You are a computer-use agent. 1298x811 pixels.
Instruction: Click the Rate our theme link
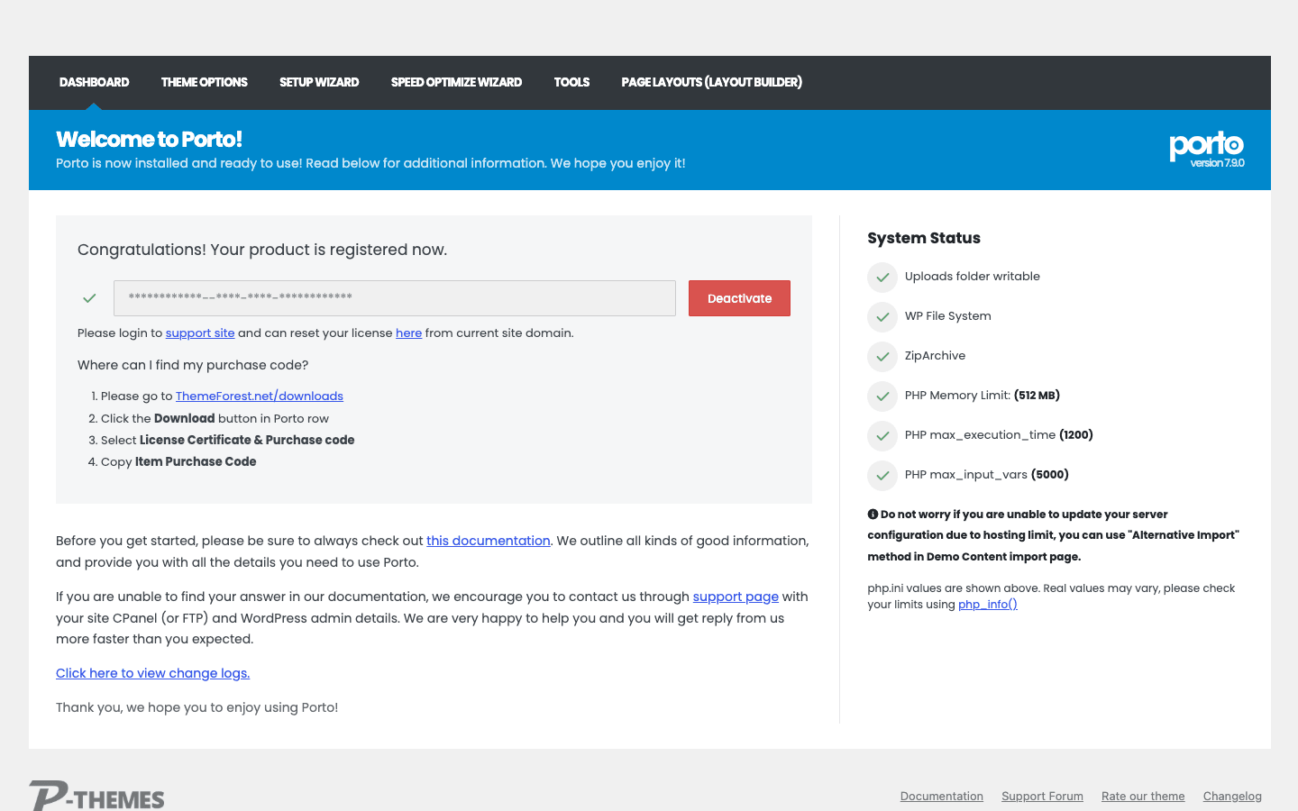click(1143, 796)
